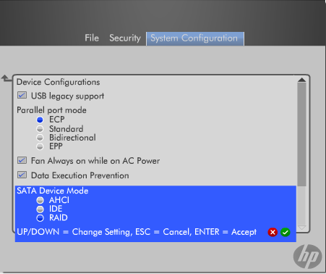The height and width of the screenshot is (274, 326).
Task: Select Standard parallel port mode
Action: point(40,129)
